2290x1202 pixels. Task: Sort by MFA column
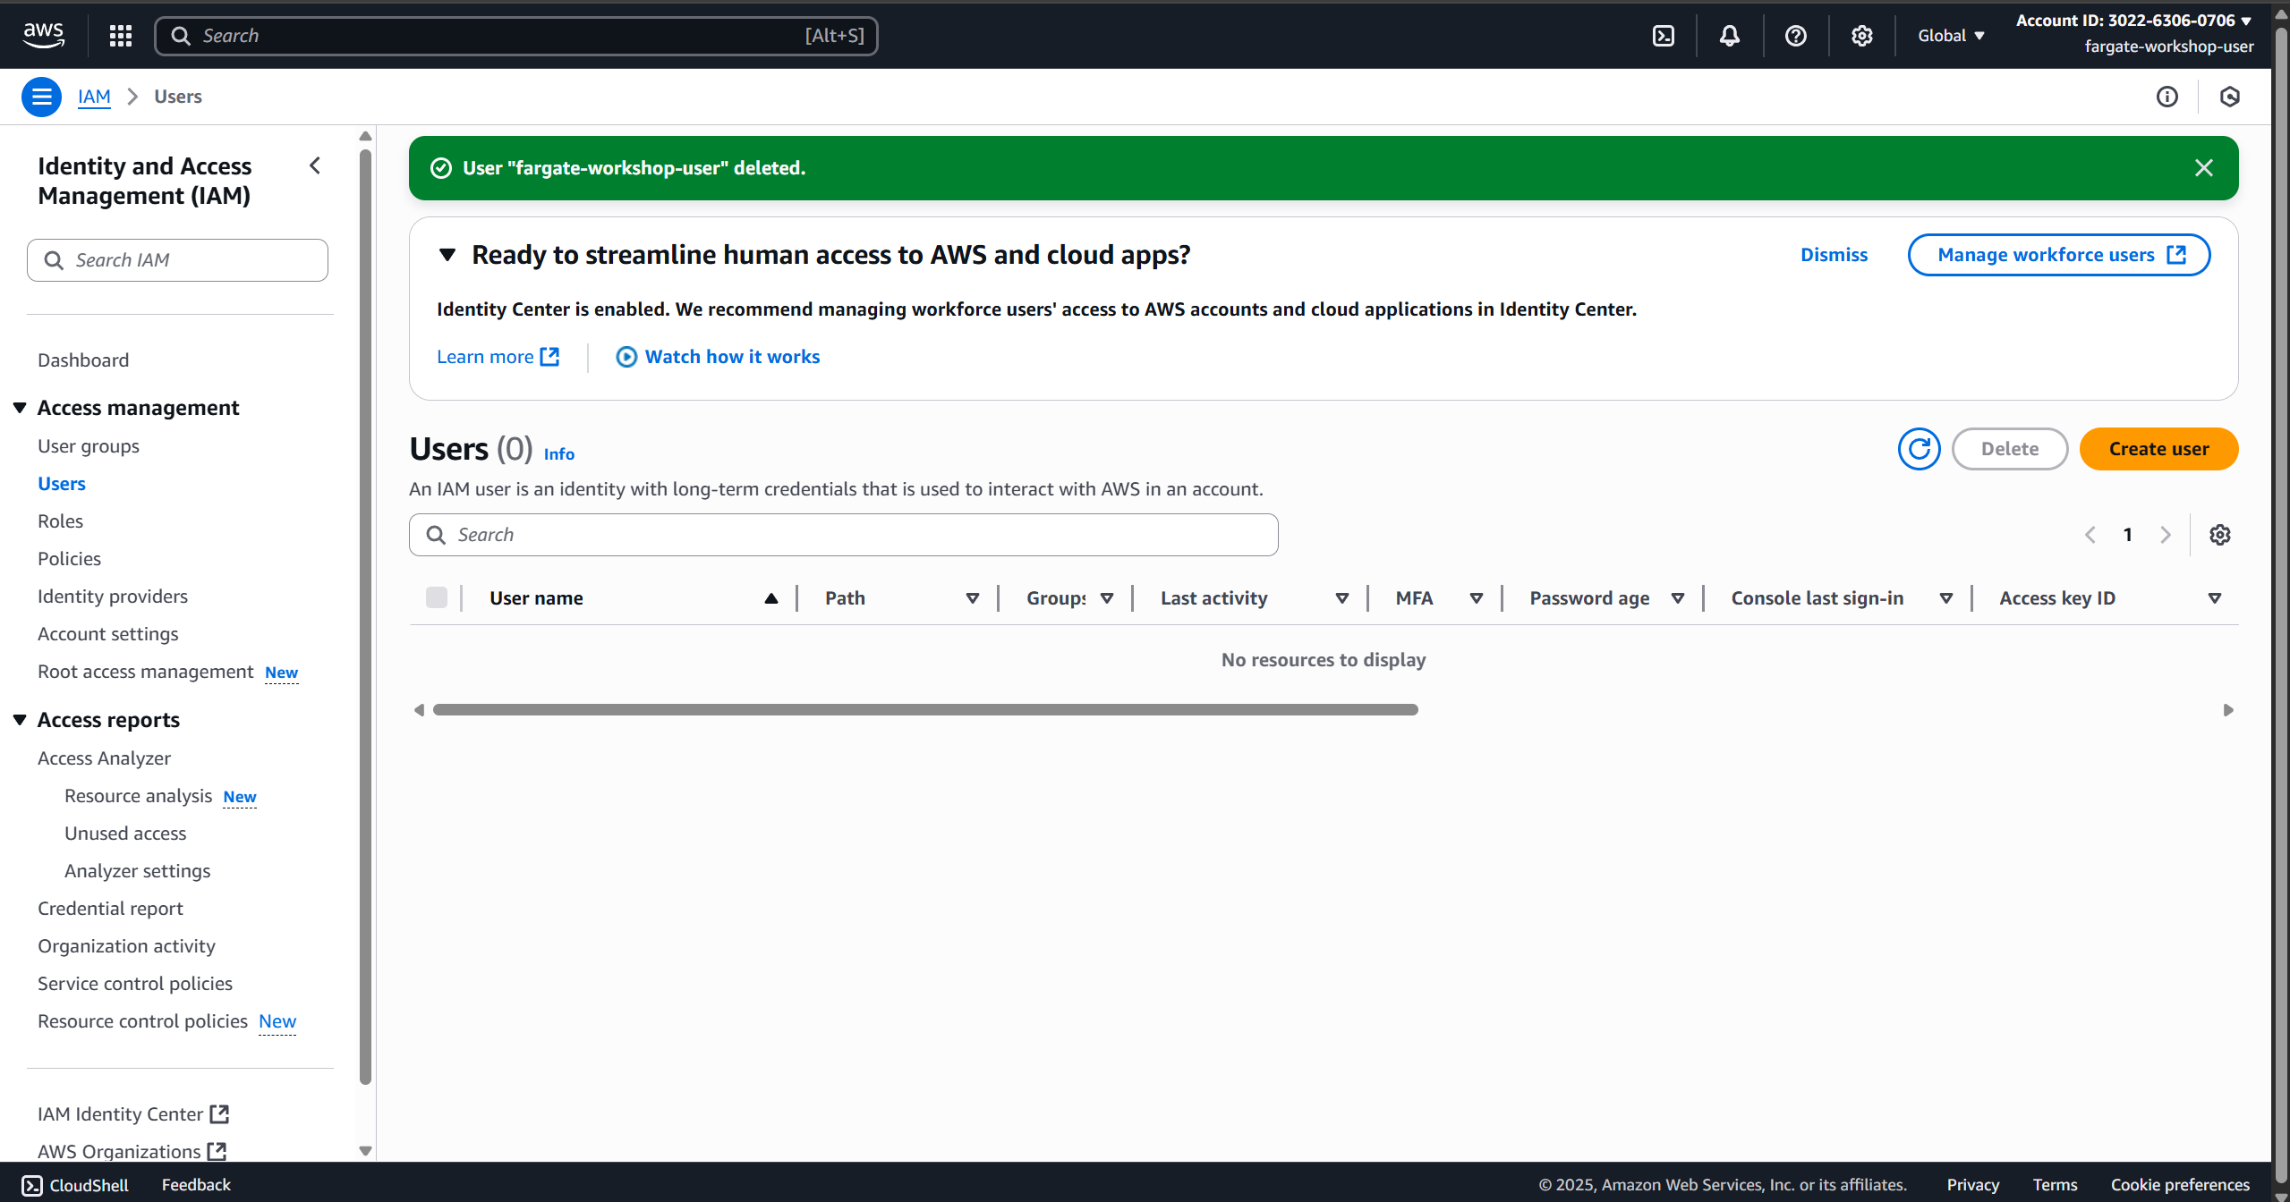click(x=1476, y=598)
